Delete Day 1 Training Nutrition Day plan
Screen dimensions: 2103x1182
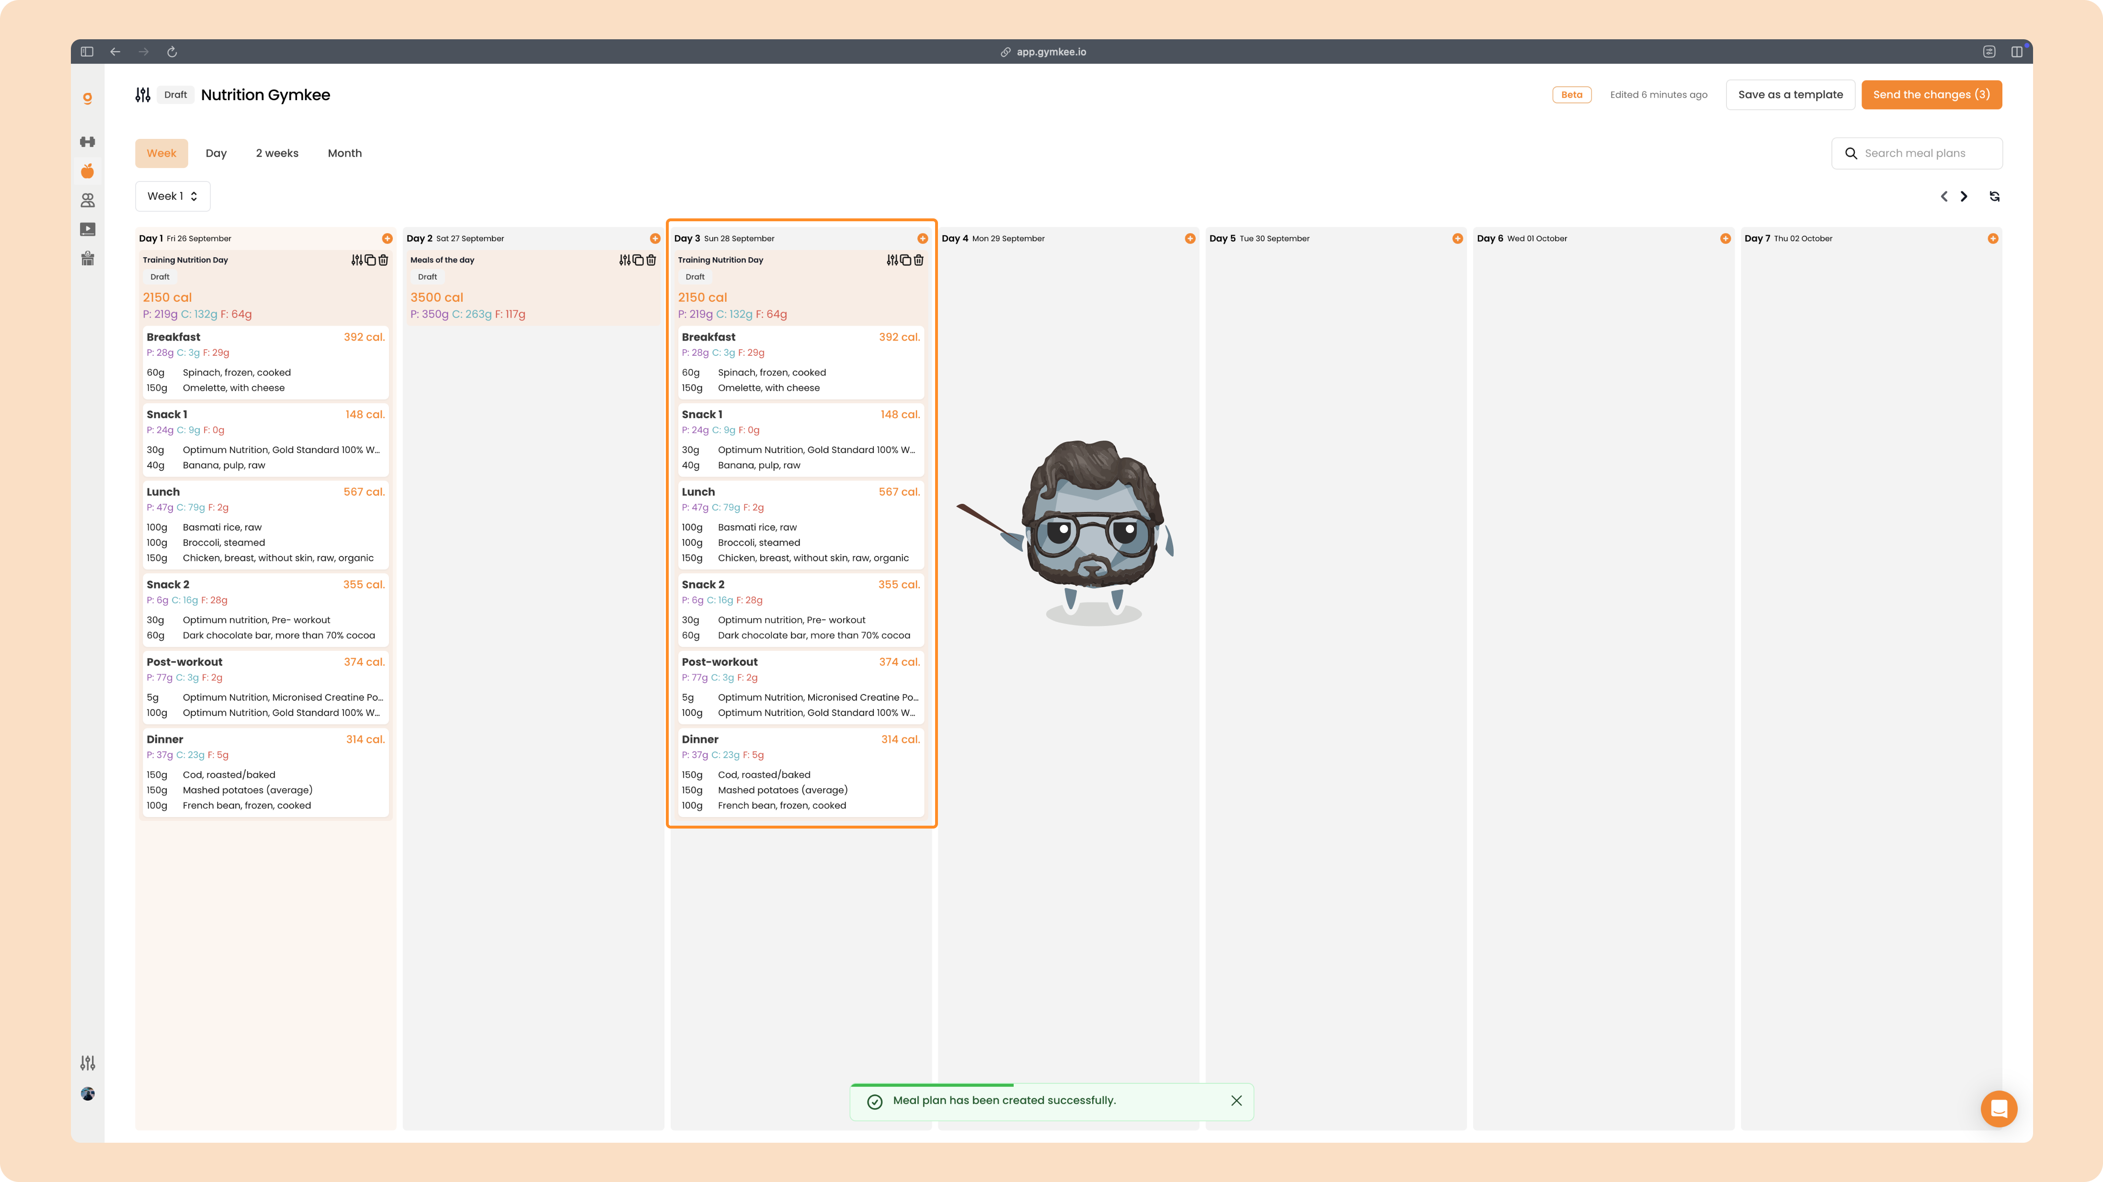(383, 260)
